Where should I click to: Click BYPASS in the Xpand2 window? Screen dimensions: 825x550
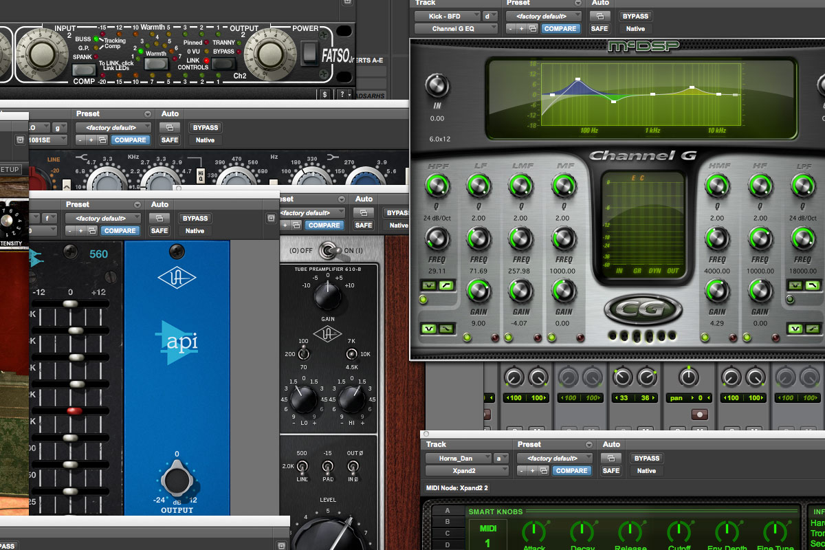647,458
